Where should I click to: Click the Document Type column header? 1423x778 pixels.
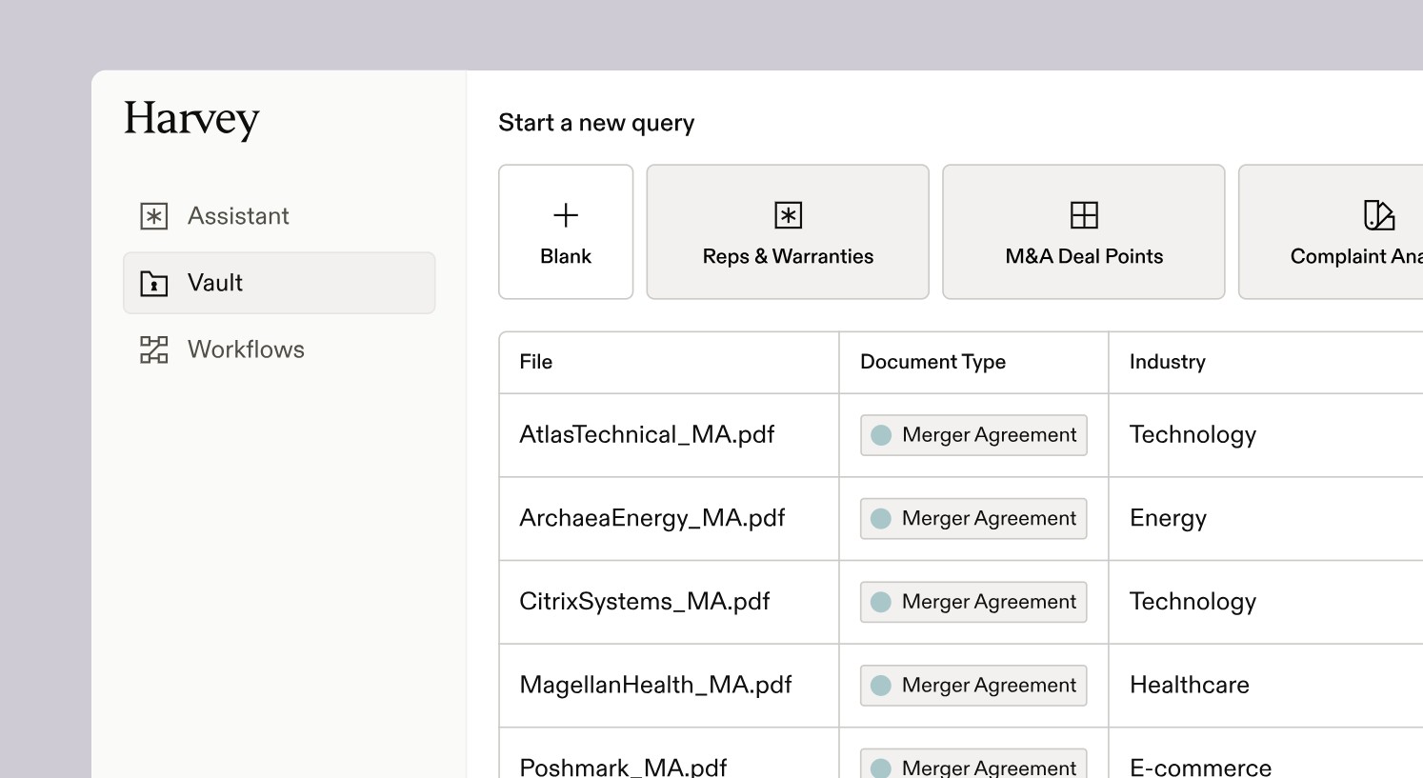[932, 362]
